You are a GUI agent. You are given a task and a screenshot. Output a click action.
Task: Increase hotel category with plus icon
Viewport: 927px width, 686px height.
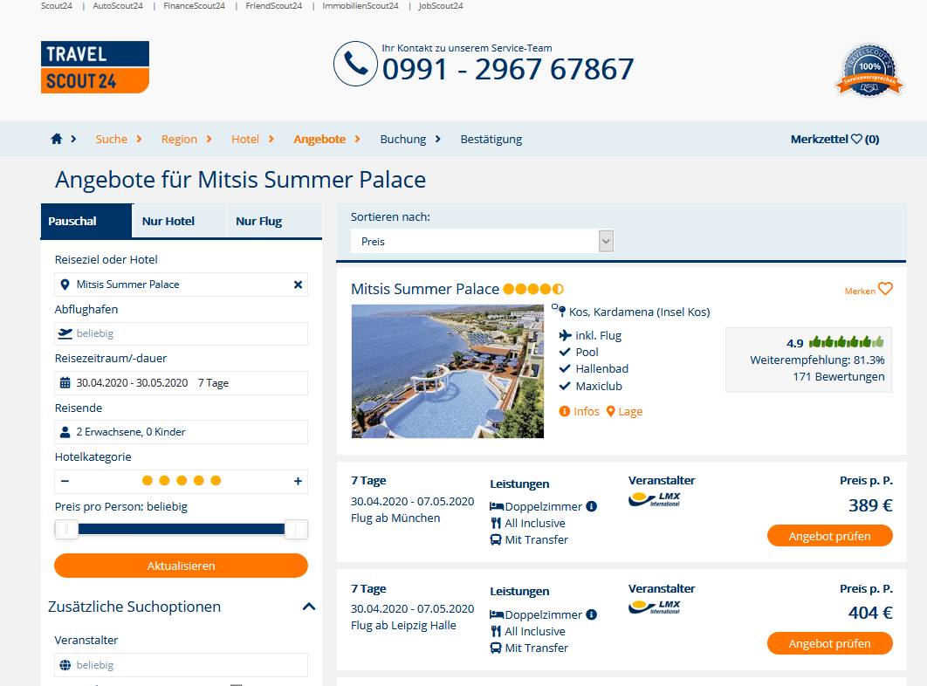point(298,482)
